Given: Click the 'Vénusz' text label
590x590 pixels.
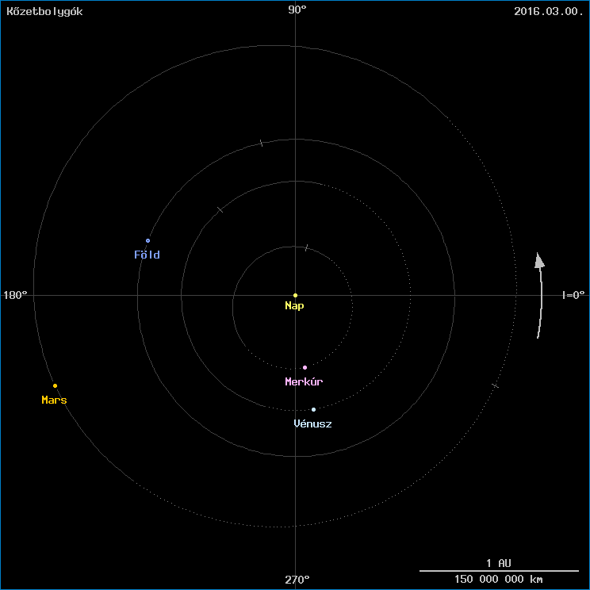Looking at the screenshot, I should coord(312,423).
